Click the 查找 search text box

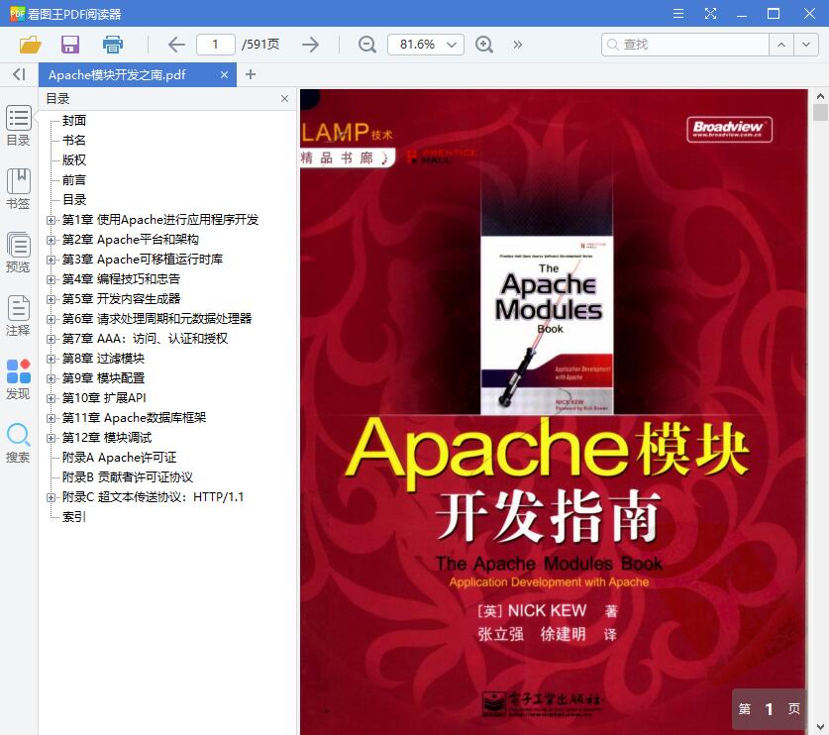(x=685, y=45)
